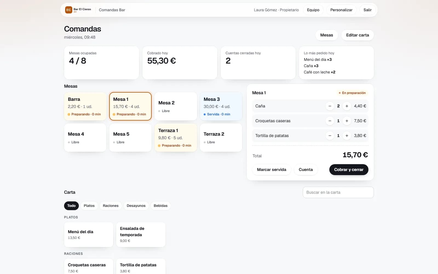The width and height of the screenshot is (438, 274).
Task: Mark Mesa 1 order as served
Action: 272,170
